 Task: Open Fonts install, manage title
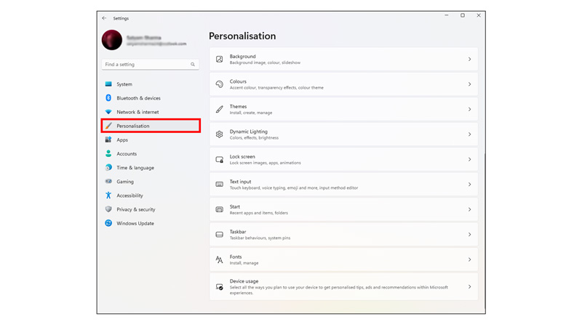(x=235, y=257)
